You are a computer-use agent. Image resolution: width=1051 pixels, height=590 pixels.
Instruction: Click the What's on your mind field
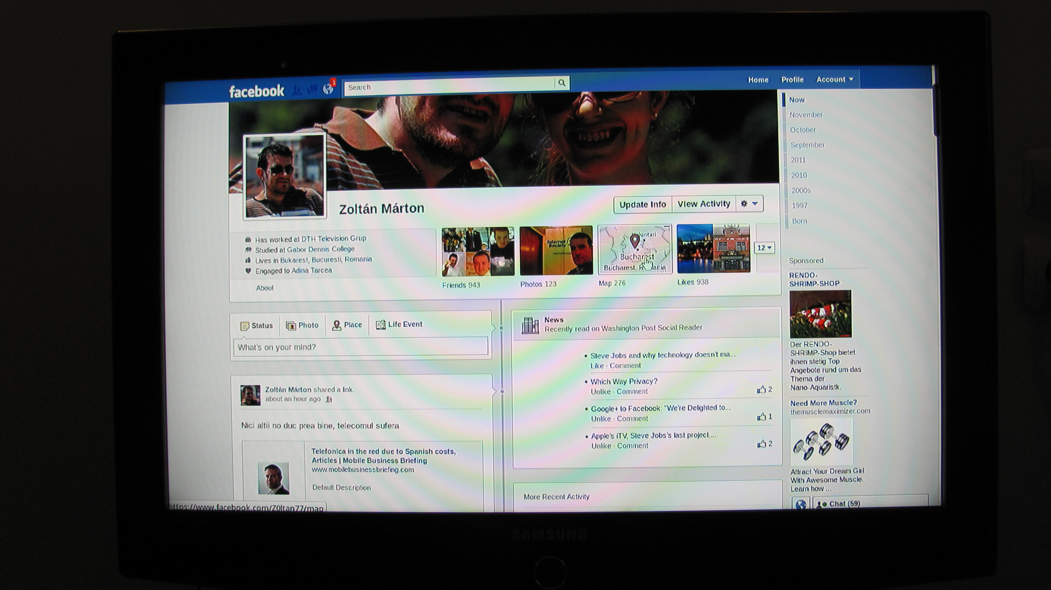pyautogui.click(x=360, y=347)
